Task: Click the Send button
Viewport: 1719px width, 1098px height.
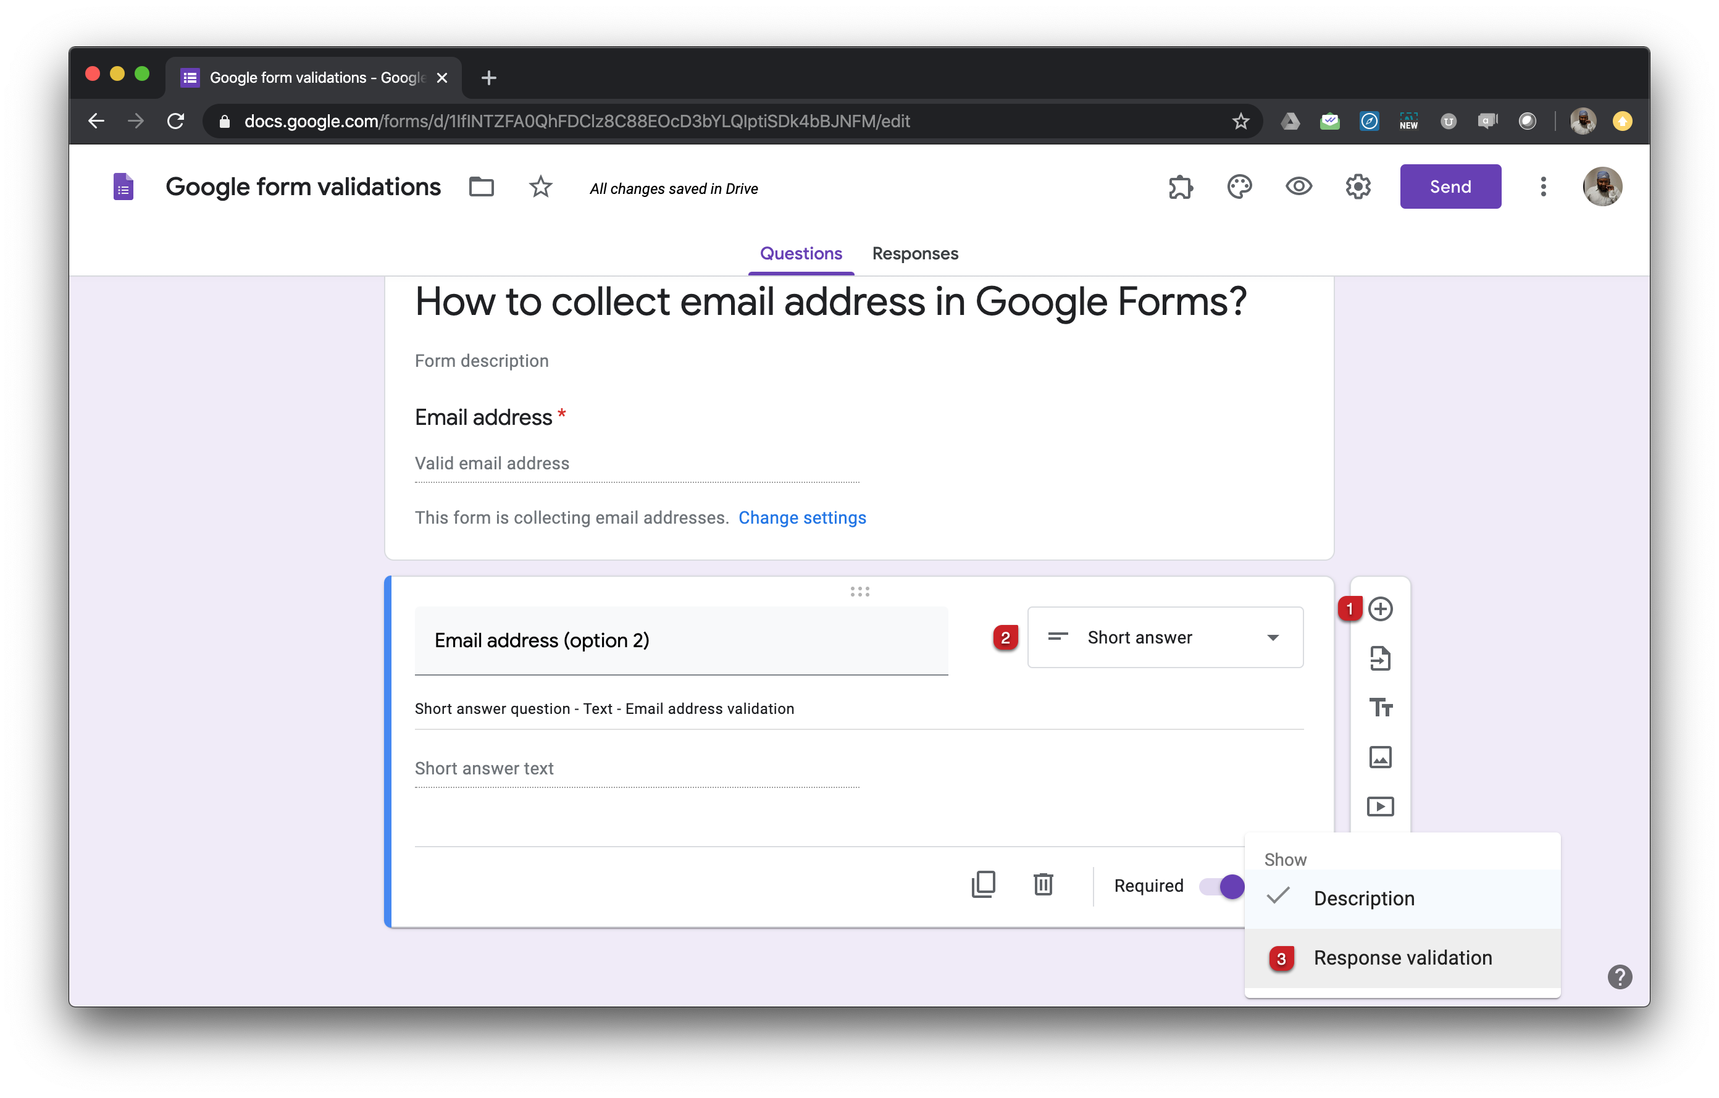Action: (1450, 186)
